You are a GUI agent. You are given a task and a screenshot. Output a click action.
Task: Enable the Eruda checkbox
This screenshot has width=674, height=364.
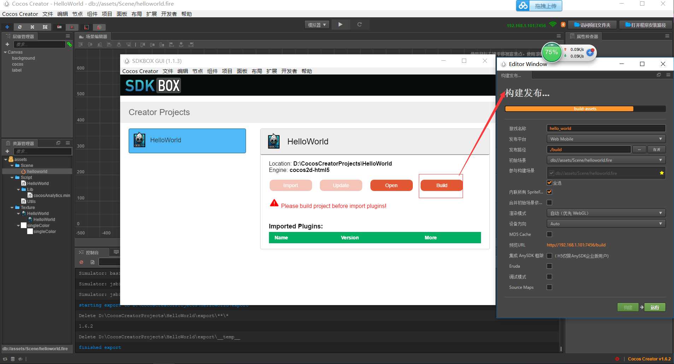pos(549,266)
